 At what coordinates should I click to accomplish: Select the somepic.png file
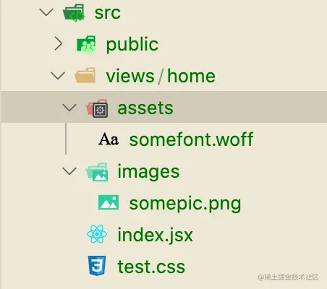pyautogui.click(x=185, y=204)
